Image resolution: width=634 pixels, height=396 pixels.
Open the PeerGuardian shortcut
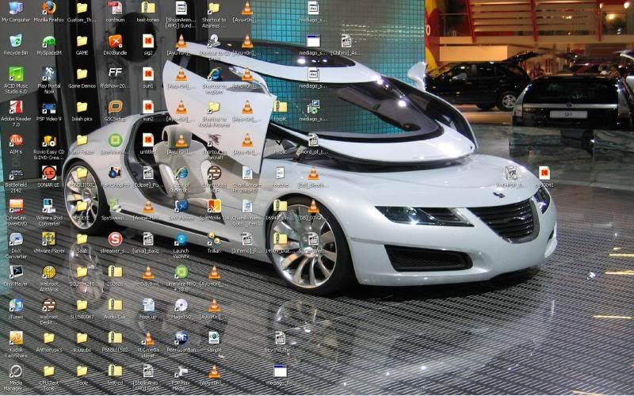click(x=181, y=338)
